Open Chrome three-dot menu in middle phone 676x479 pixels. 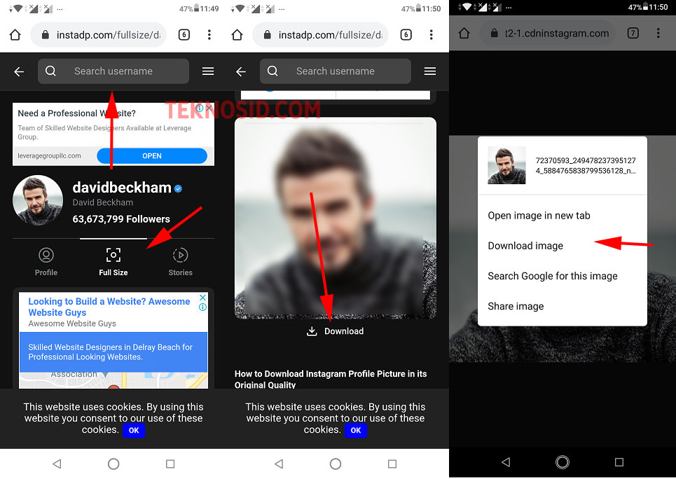click(x=431, y=34)
